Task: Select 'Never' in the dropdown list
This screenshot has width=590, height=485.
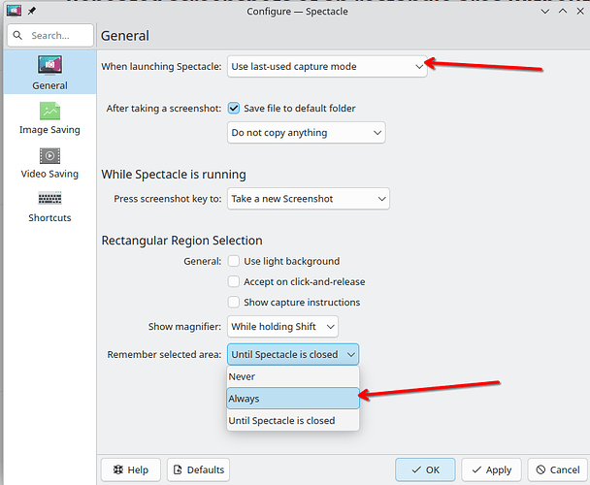Action: (293, 376)
